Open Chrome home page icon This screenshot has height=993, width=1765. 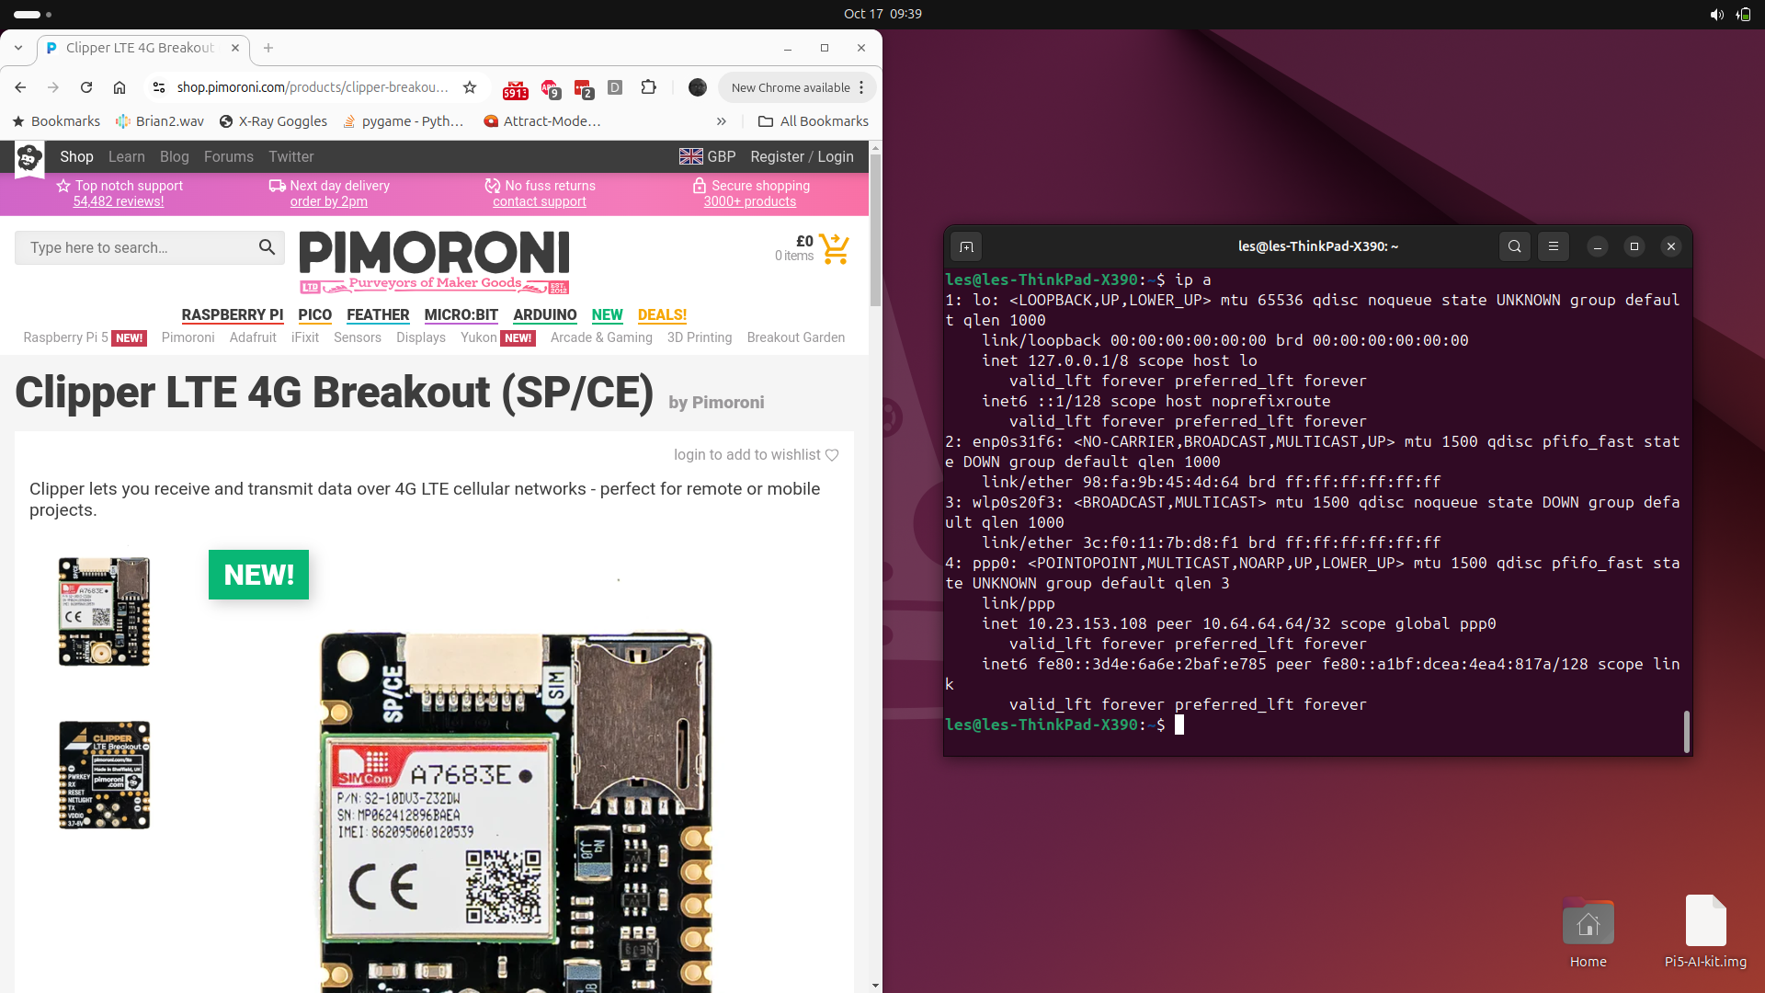pyautogui.click(x=120, y=87)
